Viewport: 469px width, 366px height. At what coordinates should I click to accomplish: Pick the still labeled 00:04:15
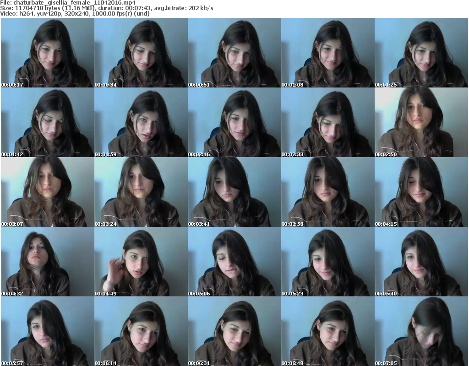click(x=421, y=192)
